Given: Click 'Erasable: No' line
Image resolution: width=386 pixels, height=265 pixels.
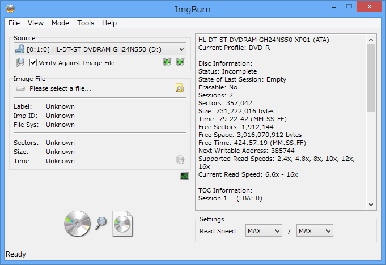Looking at the screenshot, I should [218, 87].
